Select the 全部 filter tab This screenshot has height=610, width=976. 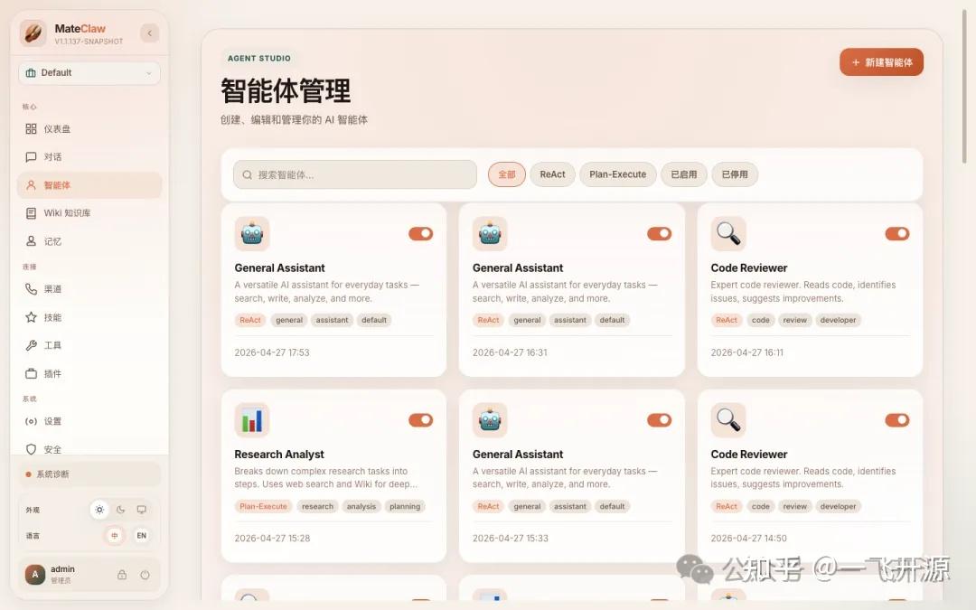pyautogui.click(x=507, y=174)
